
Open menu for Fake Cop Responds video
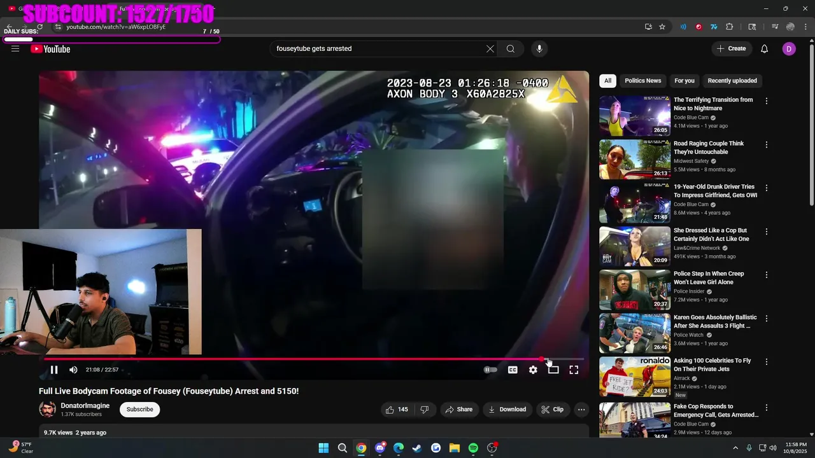pos(767,407)
